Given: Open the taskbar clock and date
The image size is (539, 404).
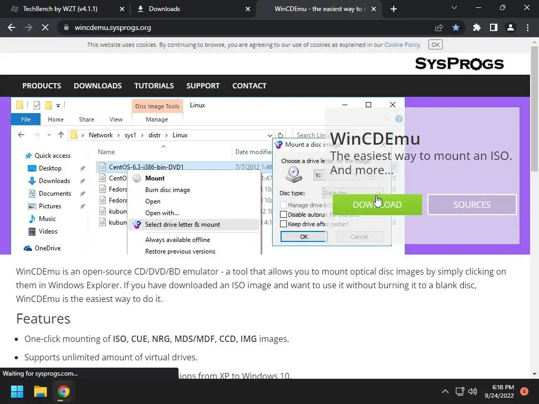Looking at the screenshot, I should [499, 391].
